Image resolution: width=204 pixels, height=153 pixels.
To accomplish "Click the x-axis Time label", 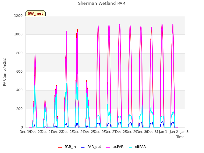I will [x=180, y=137].
